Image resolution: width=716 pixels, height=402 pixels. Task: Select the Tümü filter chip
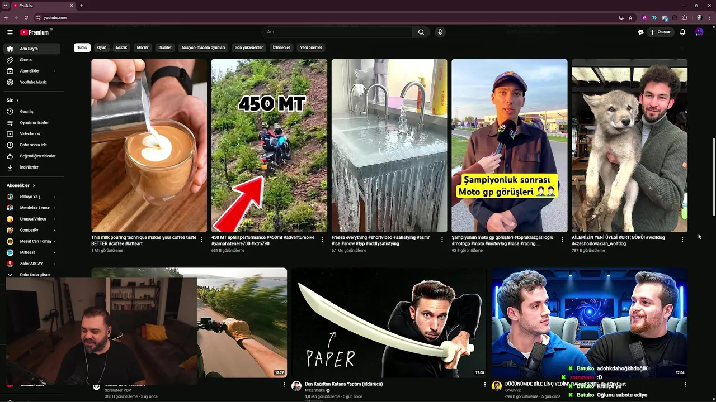coord(82,47)
